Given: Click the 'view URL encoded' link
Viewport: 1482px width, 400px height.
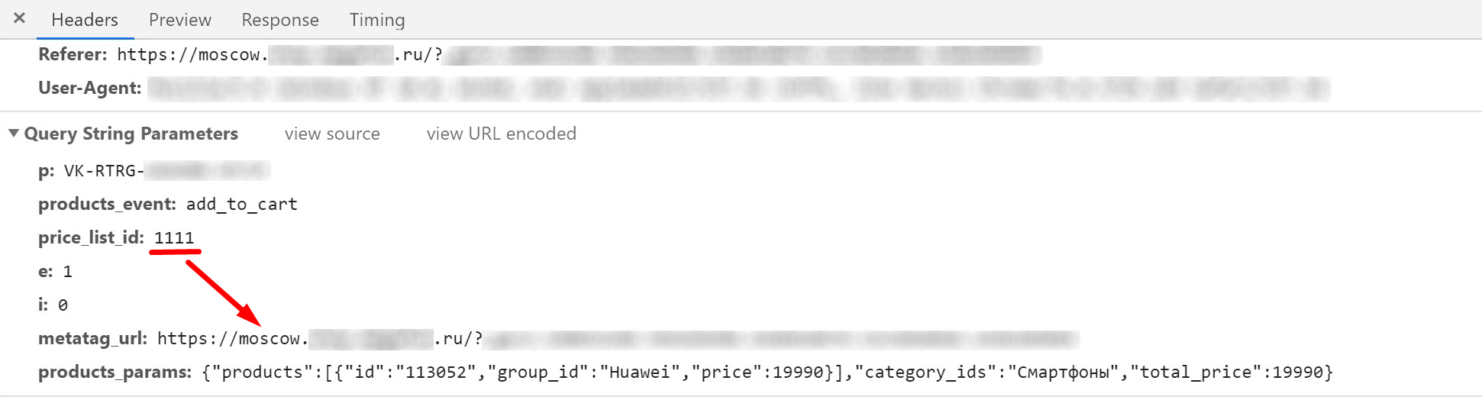Looking at the screenshot, I should 501,134.
